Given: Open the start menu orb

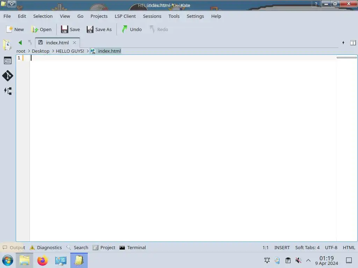Looking at the screenshot, I should (x=8, y=260).
